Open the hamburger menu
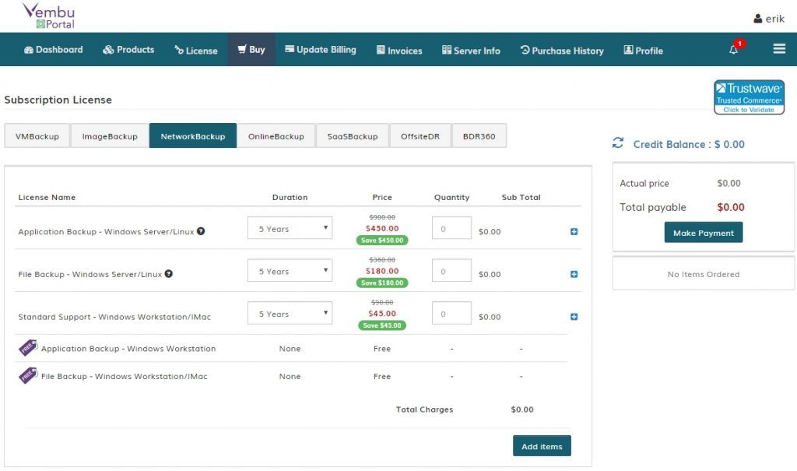Image resolution: width=797 pixels, height=471 pixels. 779,49
